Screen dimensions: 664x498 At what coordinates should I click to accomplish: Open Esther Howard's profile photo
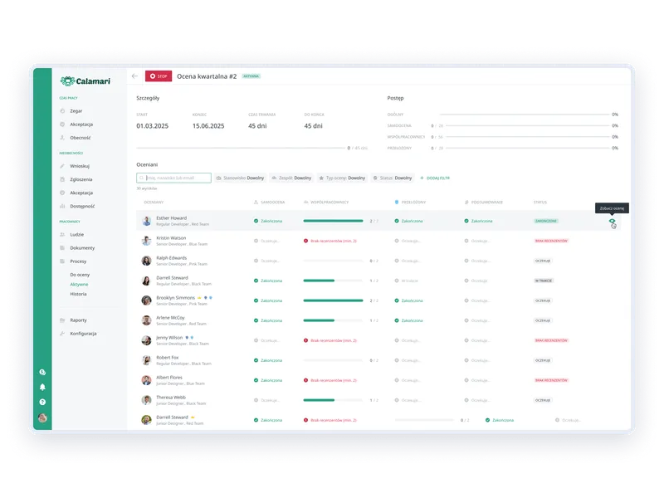[x=147, y=222]
